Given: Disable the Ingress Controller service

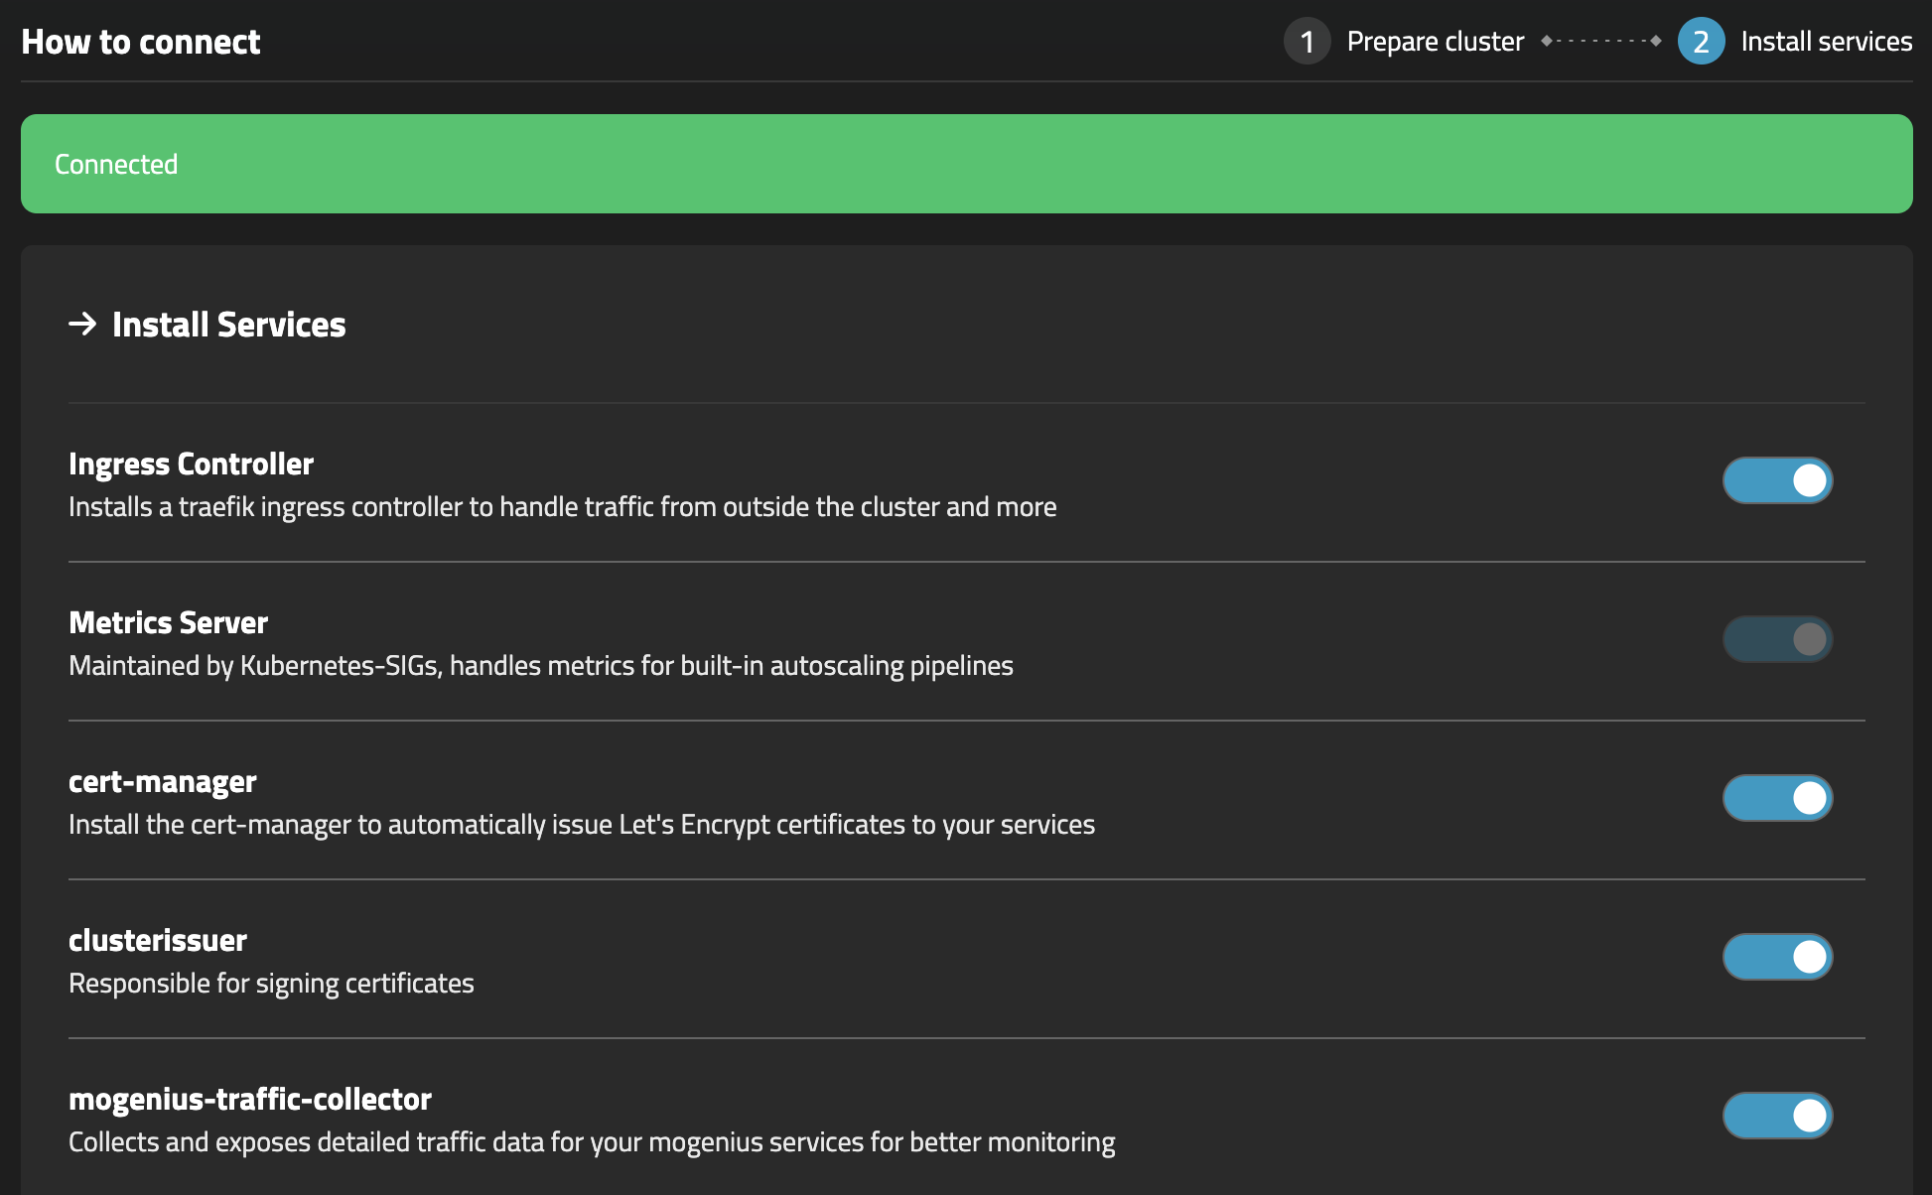Looking at the screenshot, I should pos(1777,479).
